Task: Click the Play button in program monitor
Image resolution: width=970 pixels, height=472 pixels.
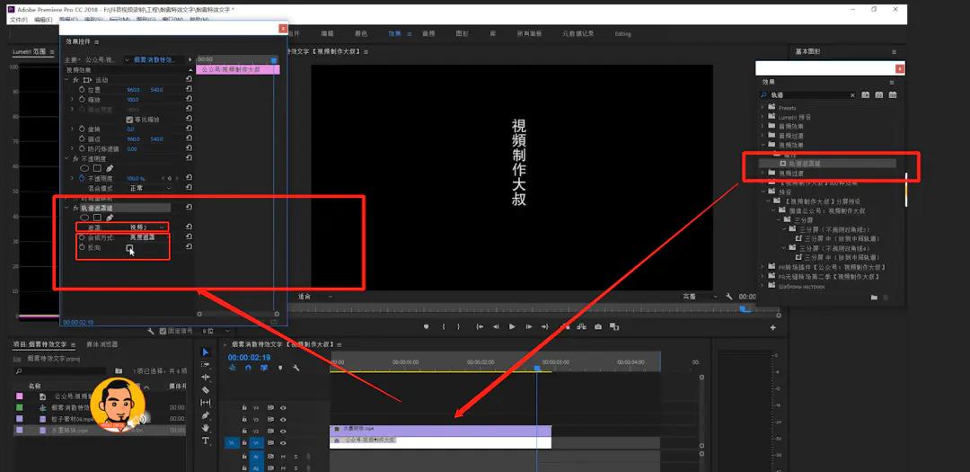Action: (x=512, y=326)
